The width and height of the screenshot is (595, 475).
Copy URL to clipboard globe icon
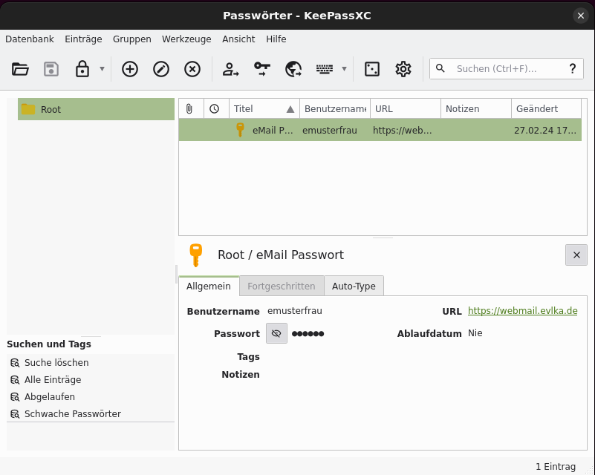pos(293,69)
